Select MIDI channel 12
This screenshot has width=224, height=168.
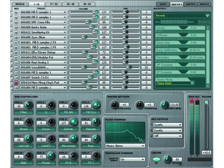click(16, 68)
